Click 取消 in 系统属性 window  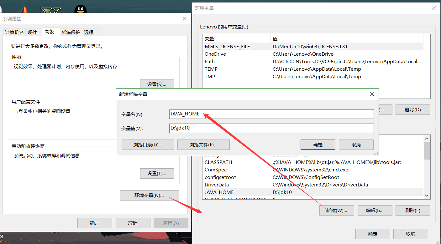tap(133, 223)
